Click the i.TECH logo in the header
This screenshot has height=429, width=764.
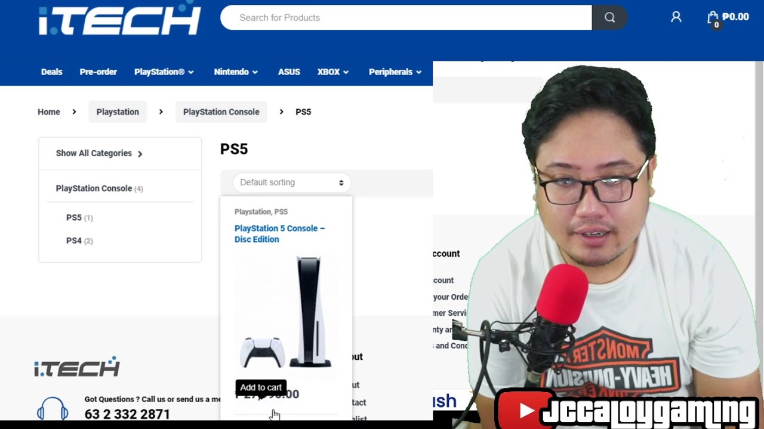click(x=119, y=18)
